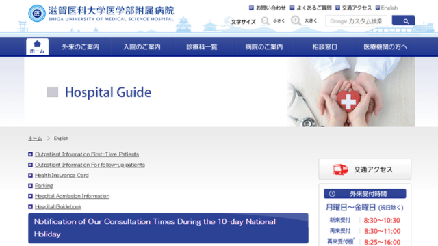438x246 pixels.
Task: Open the 交通アクセス link in the top header
Action: pos(357,8)
